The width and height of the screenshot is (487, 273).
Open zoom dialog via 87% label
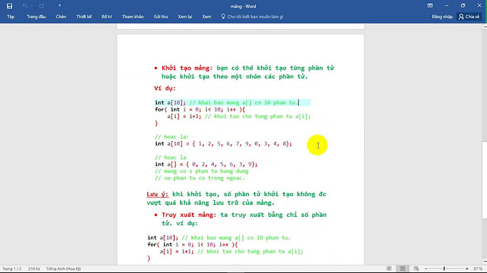point(478,269)
